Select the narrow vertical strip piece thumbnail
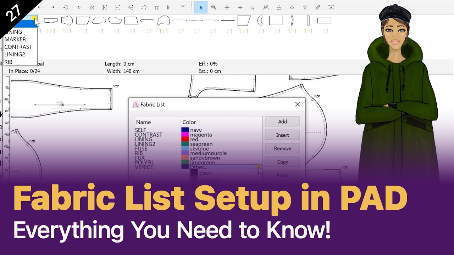 coord(308,21)
